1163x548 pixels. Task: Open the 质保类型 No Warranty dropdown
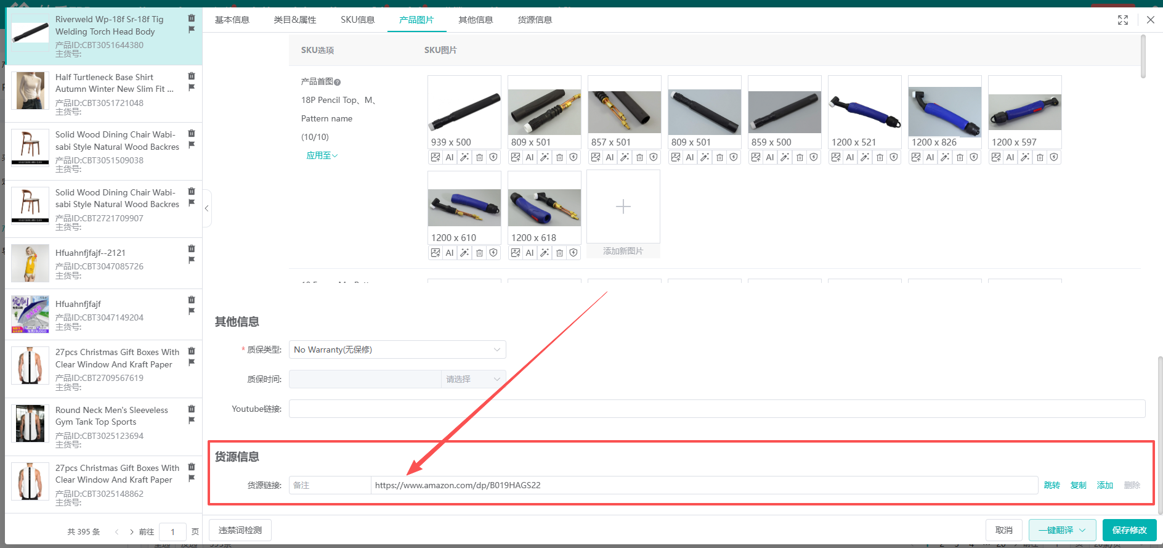coord(397,350)
